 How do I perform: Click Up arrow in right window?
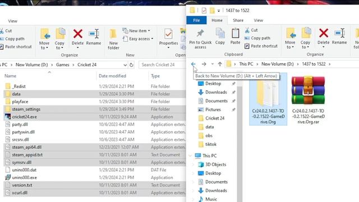(x=220, y=64)
